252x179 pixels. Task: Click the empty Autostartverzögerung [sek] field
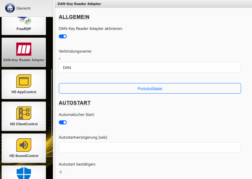tap(150, 147)
